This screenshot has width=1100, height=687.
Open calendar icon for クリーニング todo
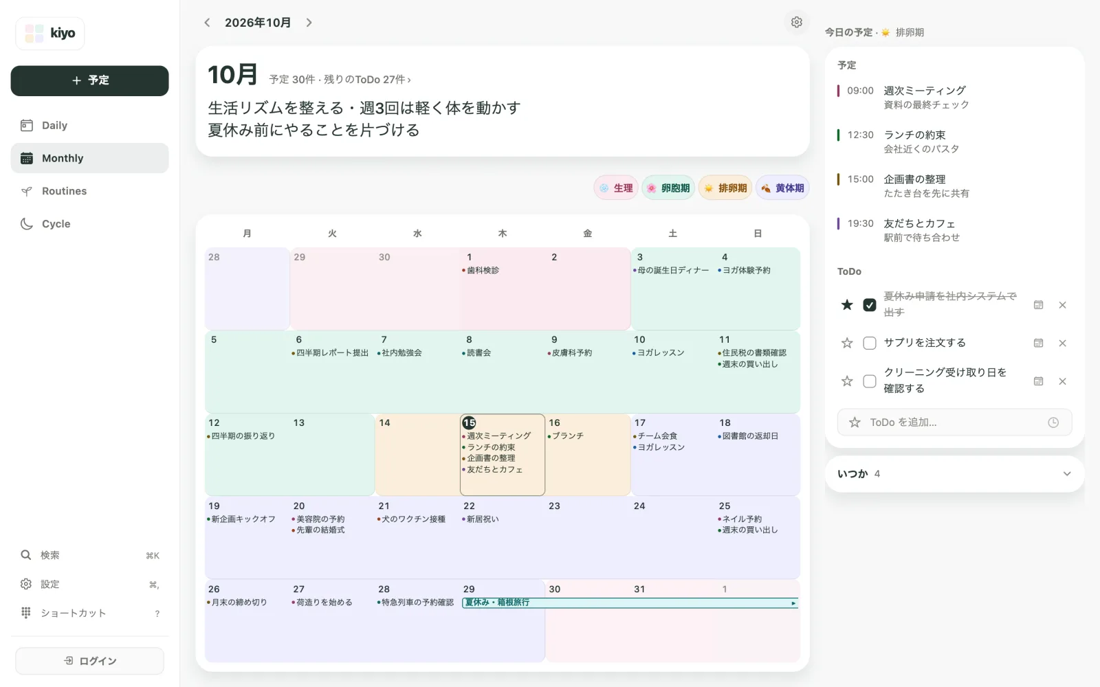pos(1038,381)
